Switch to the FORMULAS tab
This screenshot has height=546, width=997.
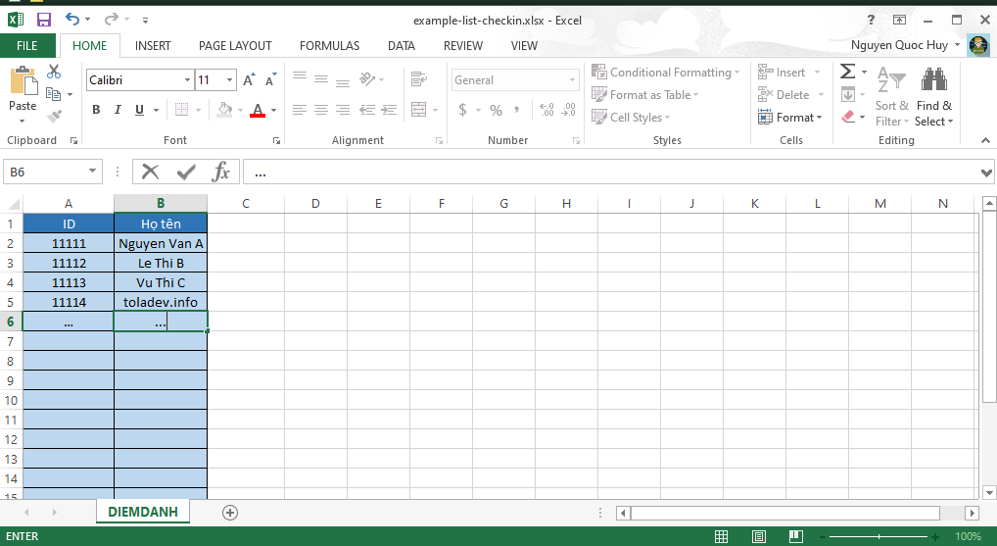pos(329,46)
